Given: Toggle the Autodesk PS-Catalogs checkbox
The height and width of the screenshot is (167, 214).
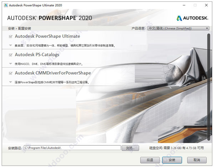Looking at the screenshot, I should click(x=10, y=55).
